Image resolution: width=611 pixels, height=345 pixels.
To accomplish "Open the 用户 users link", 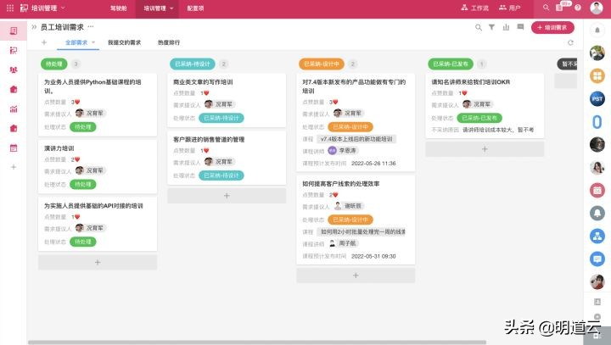I will pyautogui.click(x=510, y=8).
